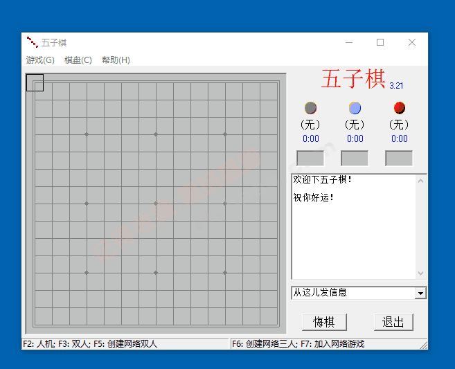Click the box under the red player's timer

coord(399,158)
